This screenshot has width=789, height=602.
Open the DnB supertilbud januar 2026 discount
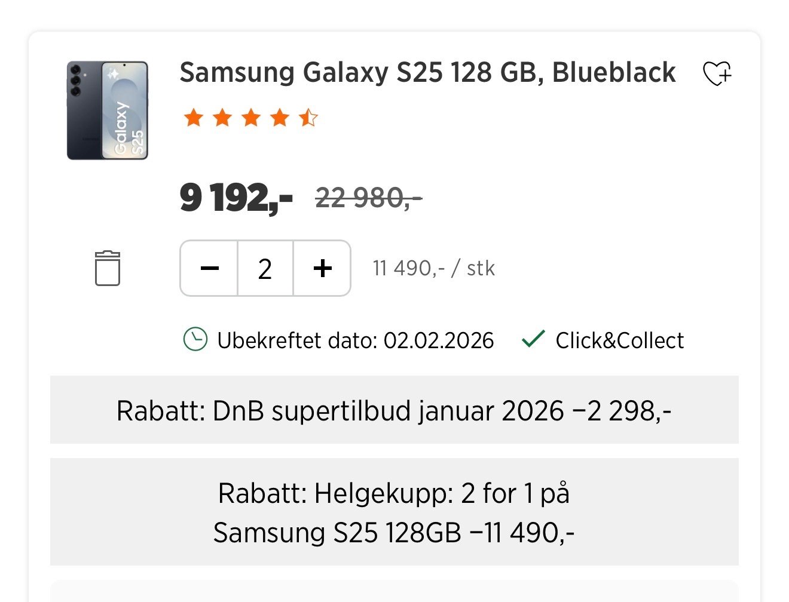tap(394, 410)
